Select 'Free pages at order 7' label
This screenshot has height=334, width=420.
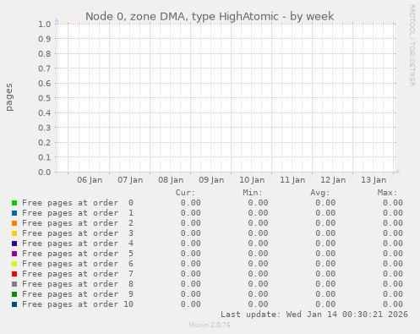point(78,274)
